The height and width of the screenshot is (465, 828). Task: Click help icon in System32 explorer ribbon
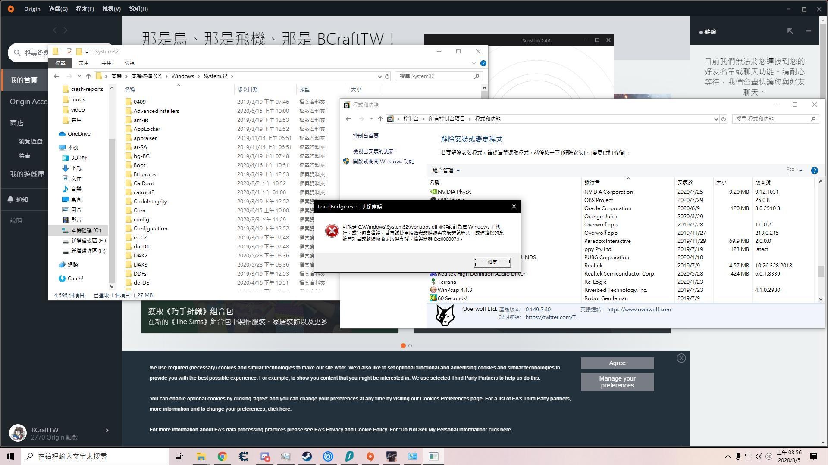click(483, 63)
